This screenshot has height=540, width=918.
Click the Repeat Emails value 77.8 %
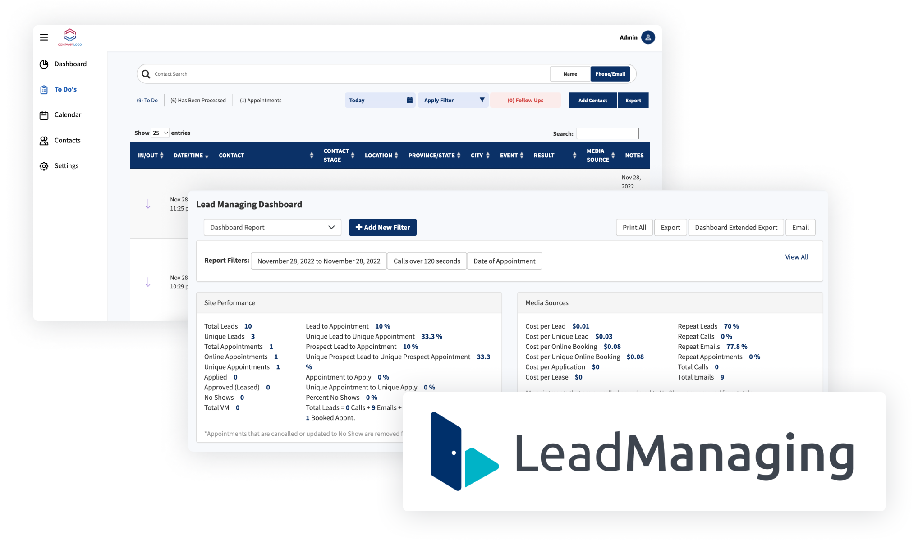pos(737,347)
